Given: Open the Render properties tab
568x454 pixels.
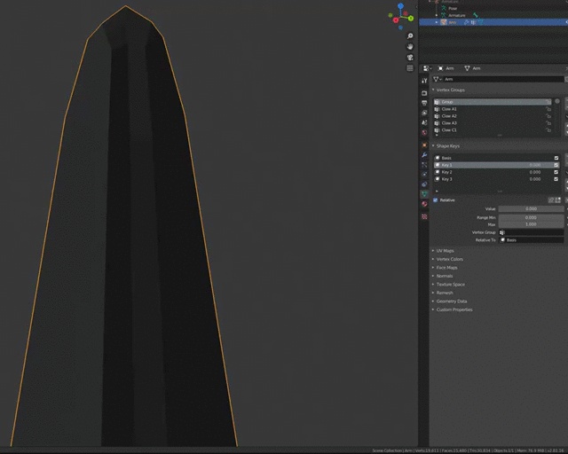Looking at the screenshot, I should pos(424,93).
